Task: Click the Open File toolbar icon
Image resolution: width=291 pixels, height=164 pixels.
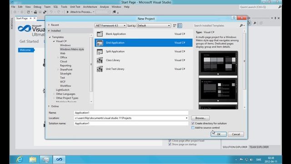Action: coord(35,12)
